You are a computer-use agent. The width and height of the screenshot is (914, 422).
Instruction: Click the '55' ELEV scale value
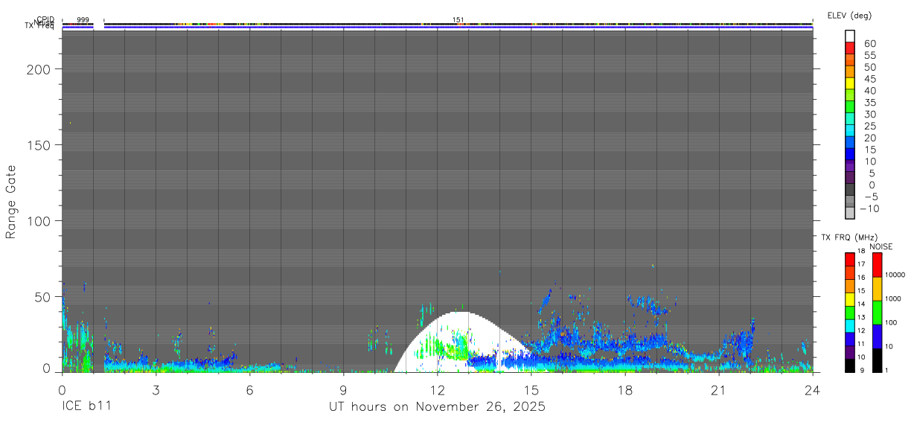871,55
